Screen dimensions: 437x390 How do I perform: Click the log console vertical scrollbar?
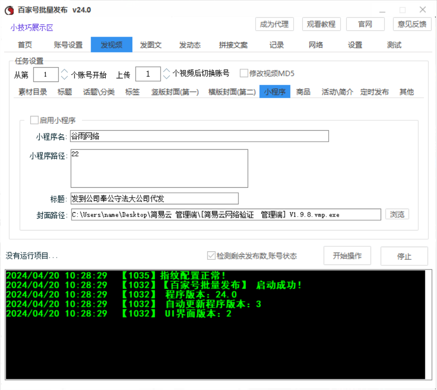pyautogui.click(x=429, y=325)
